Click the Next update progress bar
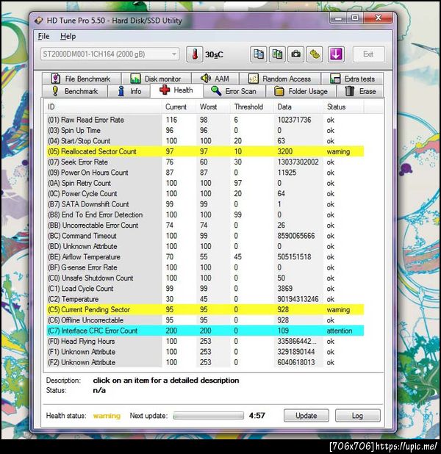This screenshot has width=441, height=454. pos(208,416)
